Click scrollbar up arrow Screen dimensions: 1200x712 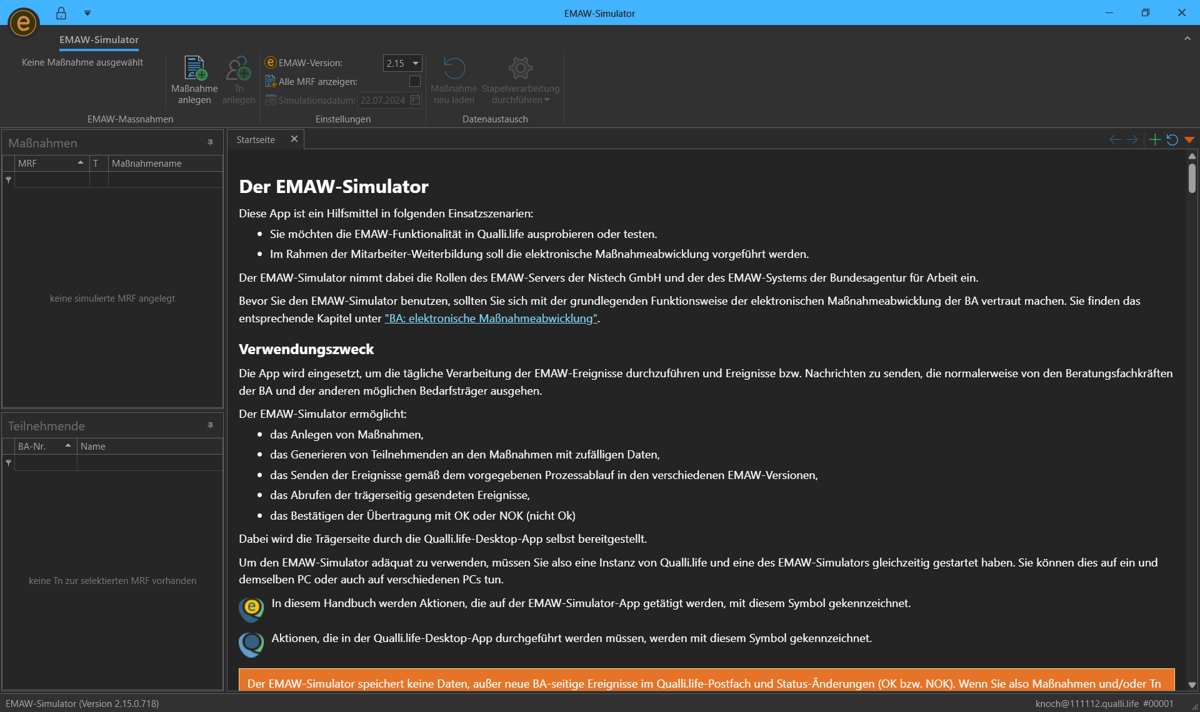tap(1192, 156)
